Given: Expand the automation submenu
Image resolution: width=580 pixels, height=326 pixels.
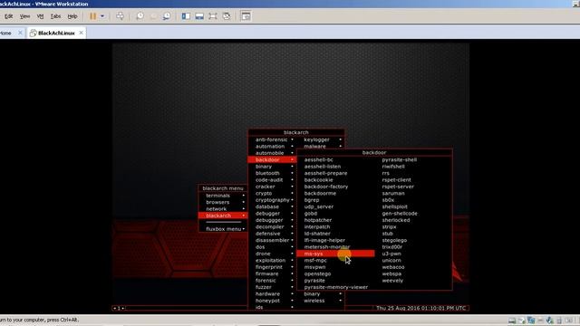Looking at the screenshot, I should click(x=272, y=147).
